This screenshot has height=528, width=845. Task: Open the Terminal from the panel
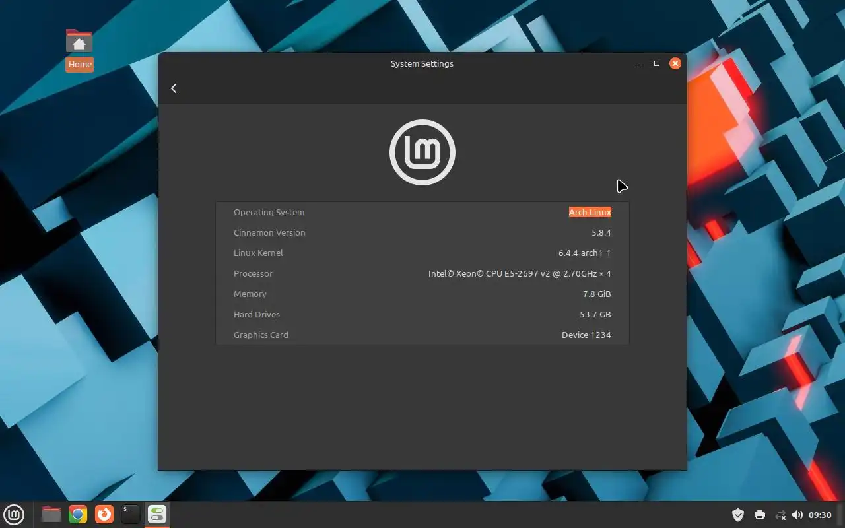(x=131, y=514)
